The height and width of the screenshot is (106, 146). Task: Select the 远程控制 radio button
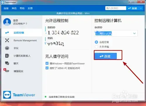coord(96,42)
